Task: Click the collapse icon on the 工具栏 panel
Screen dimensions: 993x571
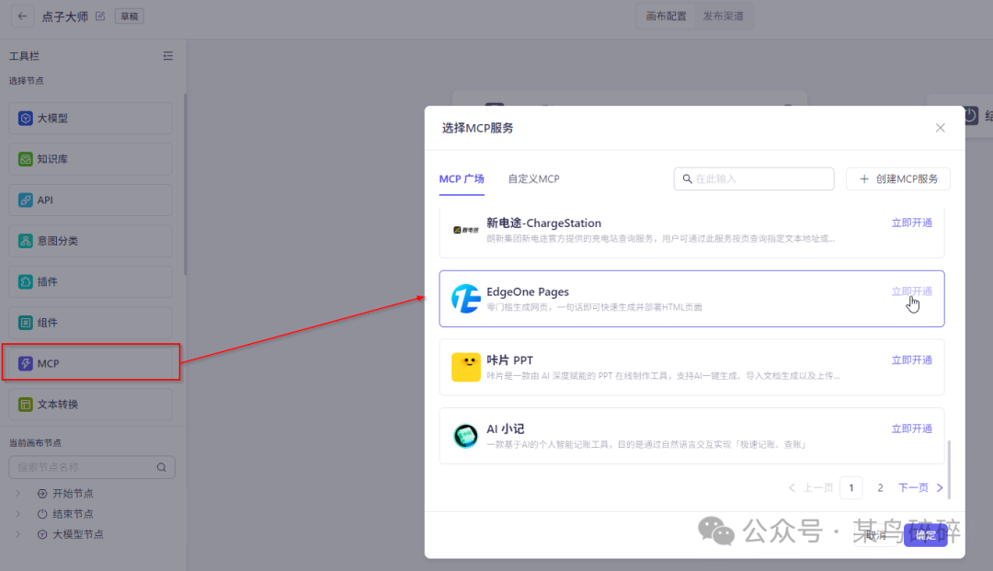Action: click(x=168, y=55)
